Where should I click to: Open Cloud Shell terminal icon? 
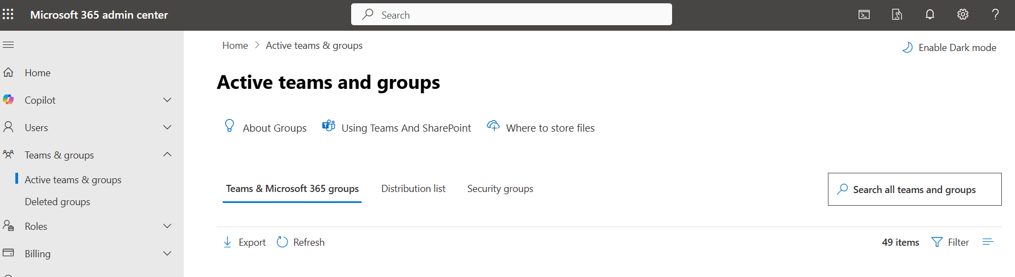tap(864, 15)
